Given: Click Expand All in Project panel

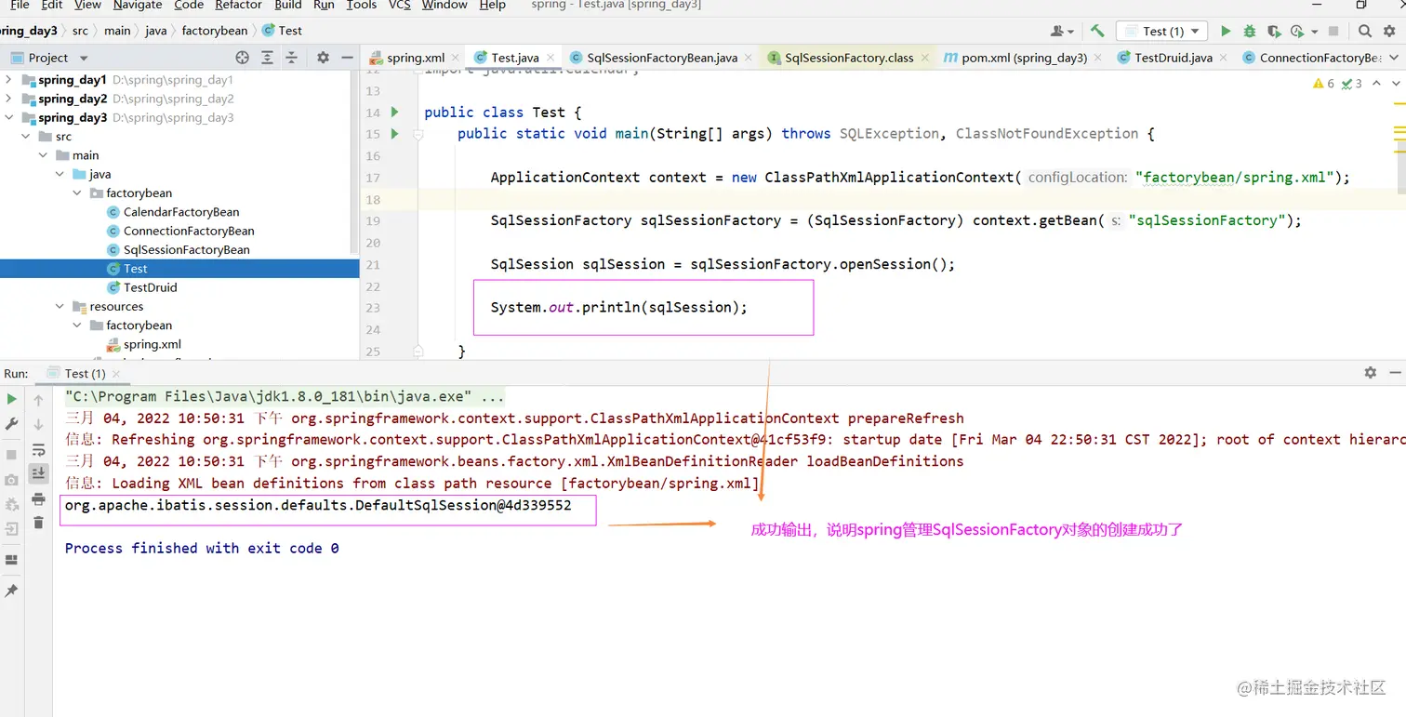Looking at the screenshot, I should coord(269,57).
